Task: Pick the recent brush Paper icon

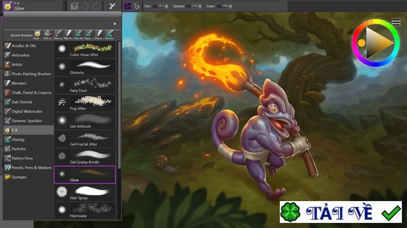Action: pyautogui.click(x=89, y=34)
